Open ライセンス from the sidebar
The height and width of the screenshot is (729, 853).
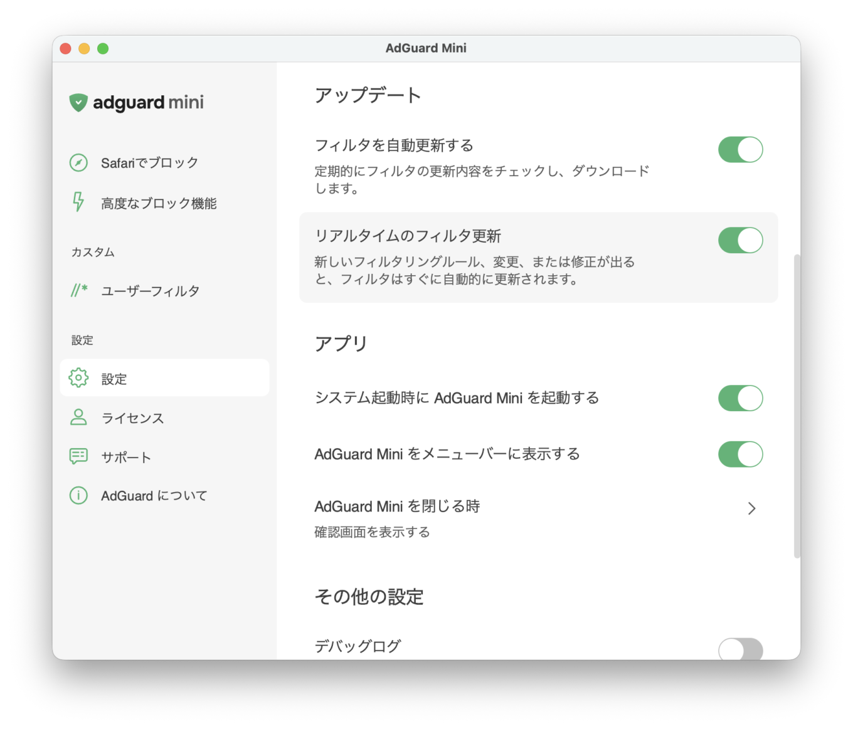point(132,417)
